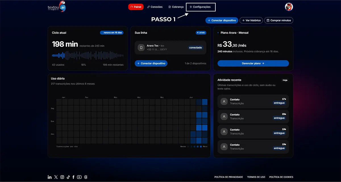
Task: Click Gerenciar plano button
Action: pyautogui.click(x=253, y=63)
